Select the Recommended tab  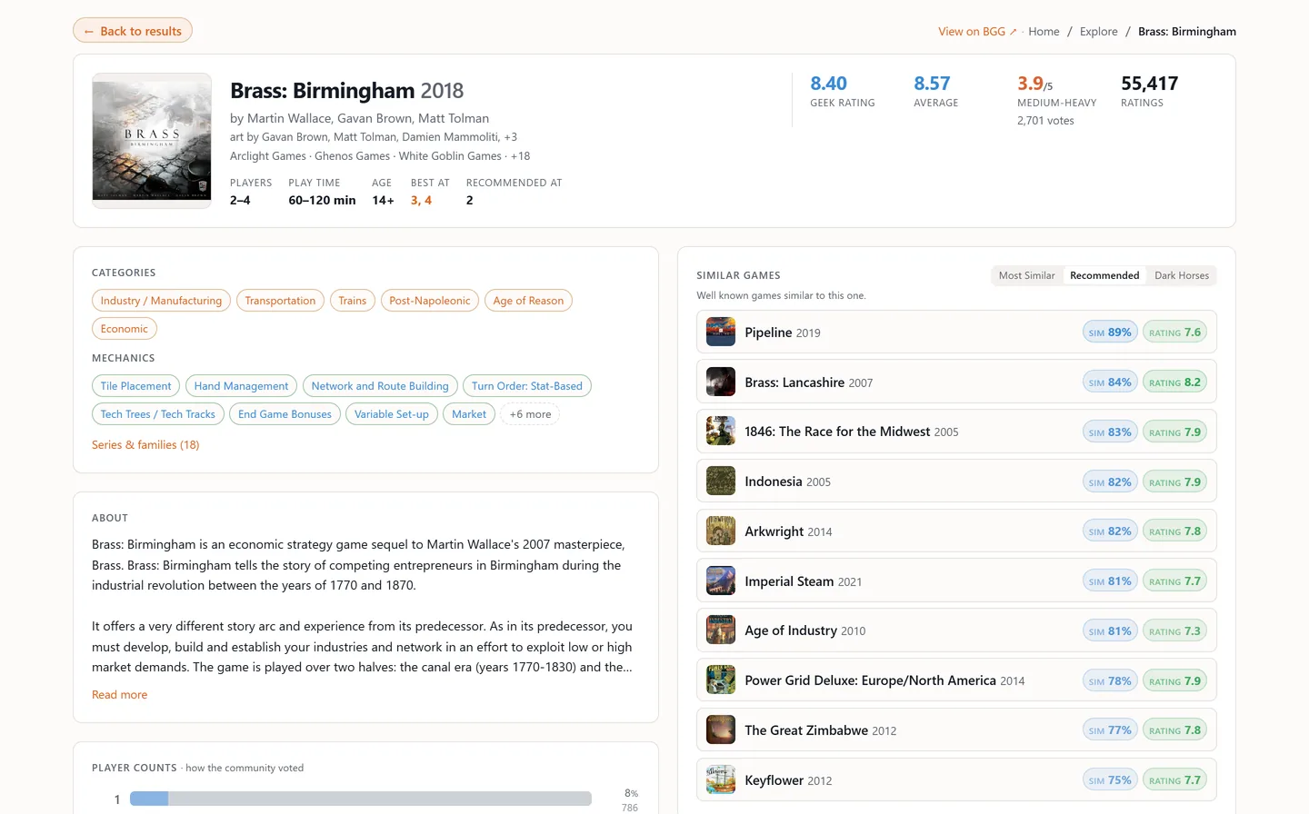pyautogui.click(x=1104, y=275)
